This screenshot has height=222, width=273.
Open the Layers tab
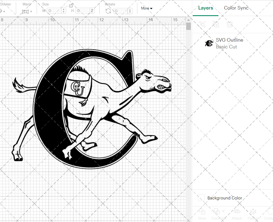(206, 8)
